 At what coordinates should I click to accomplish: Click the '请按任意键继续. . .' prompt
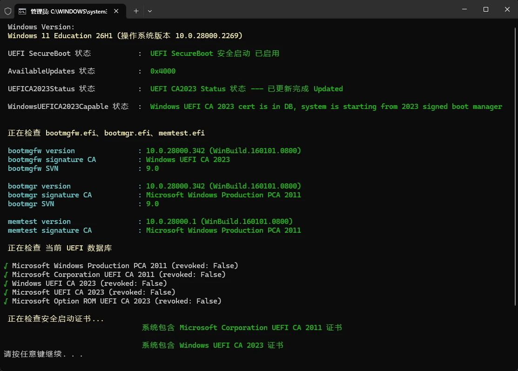pyautogui.click(x=43, y=354)
